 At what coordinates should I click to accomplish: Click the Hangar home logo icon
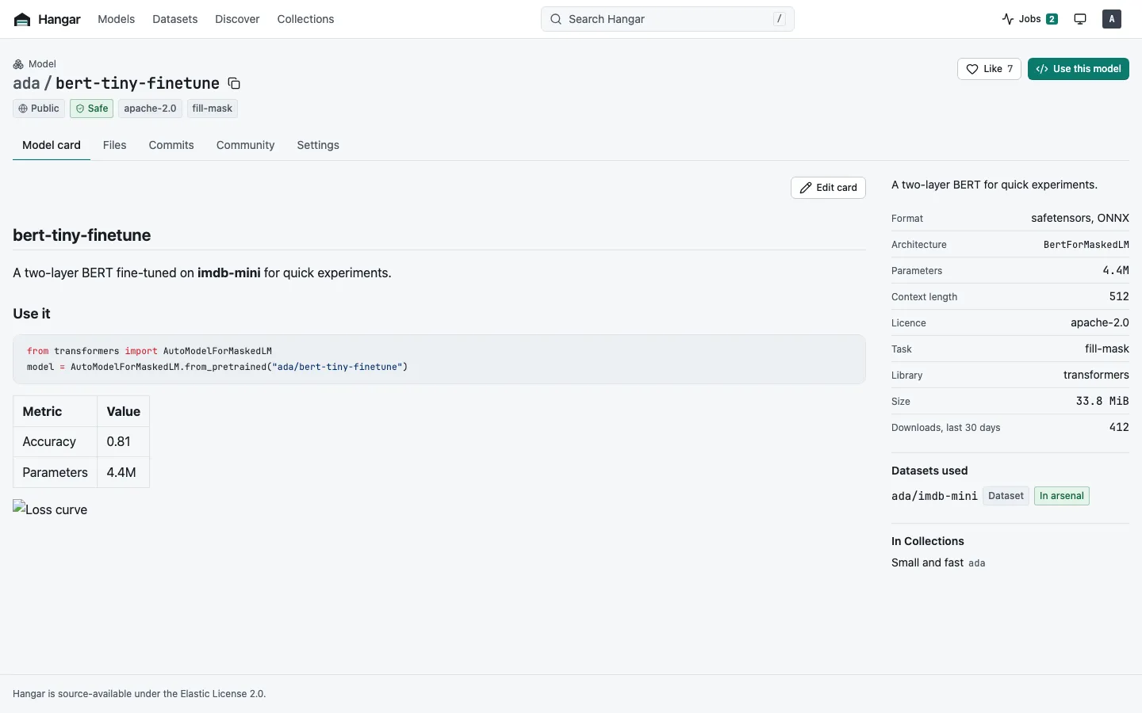[x=22, y=19]
